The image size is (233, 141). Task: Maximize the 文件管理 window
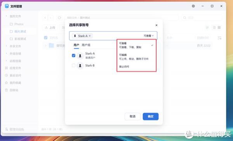click(x=212, y=6)
